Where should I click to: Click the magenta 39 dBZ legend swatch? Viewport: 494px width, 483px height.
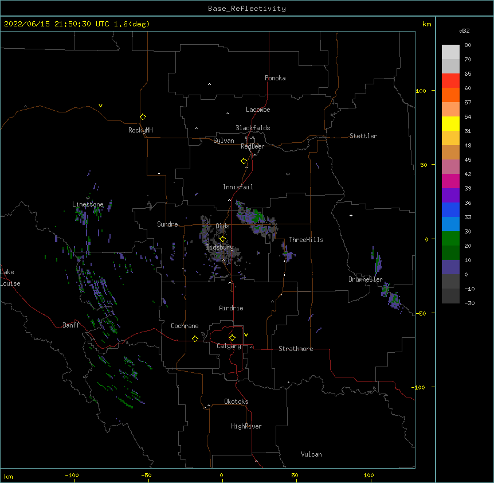point(450,181)
